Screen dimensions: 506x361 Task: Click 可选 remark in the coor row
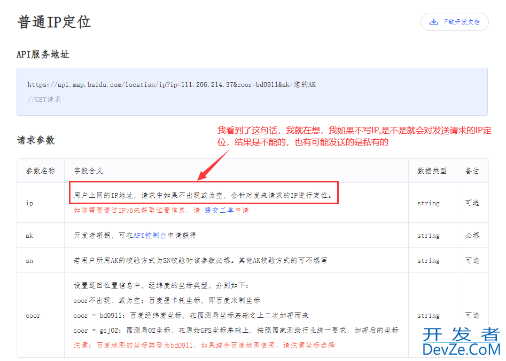point(472,315)
